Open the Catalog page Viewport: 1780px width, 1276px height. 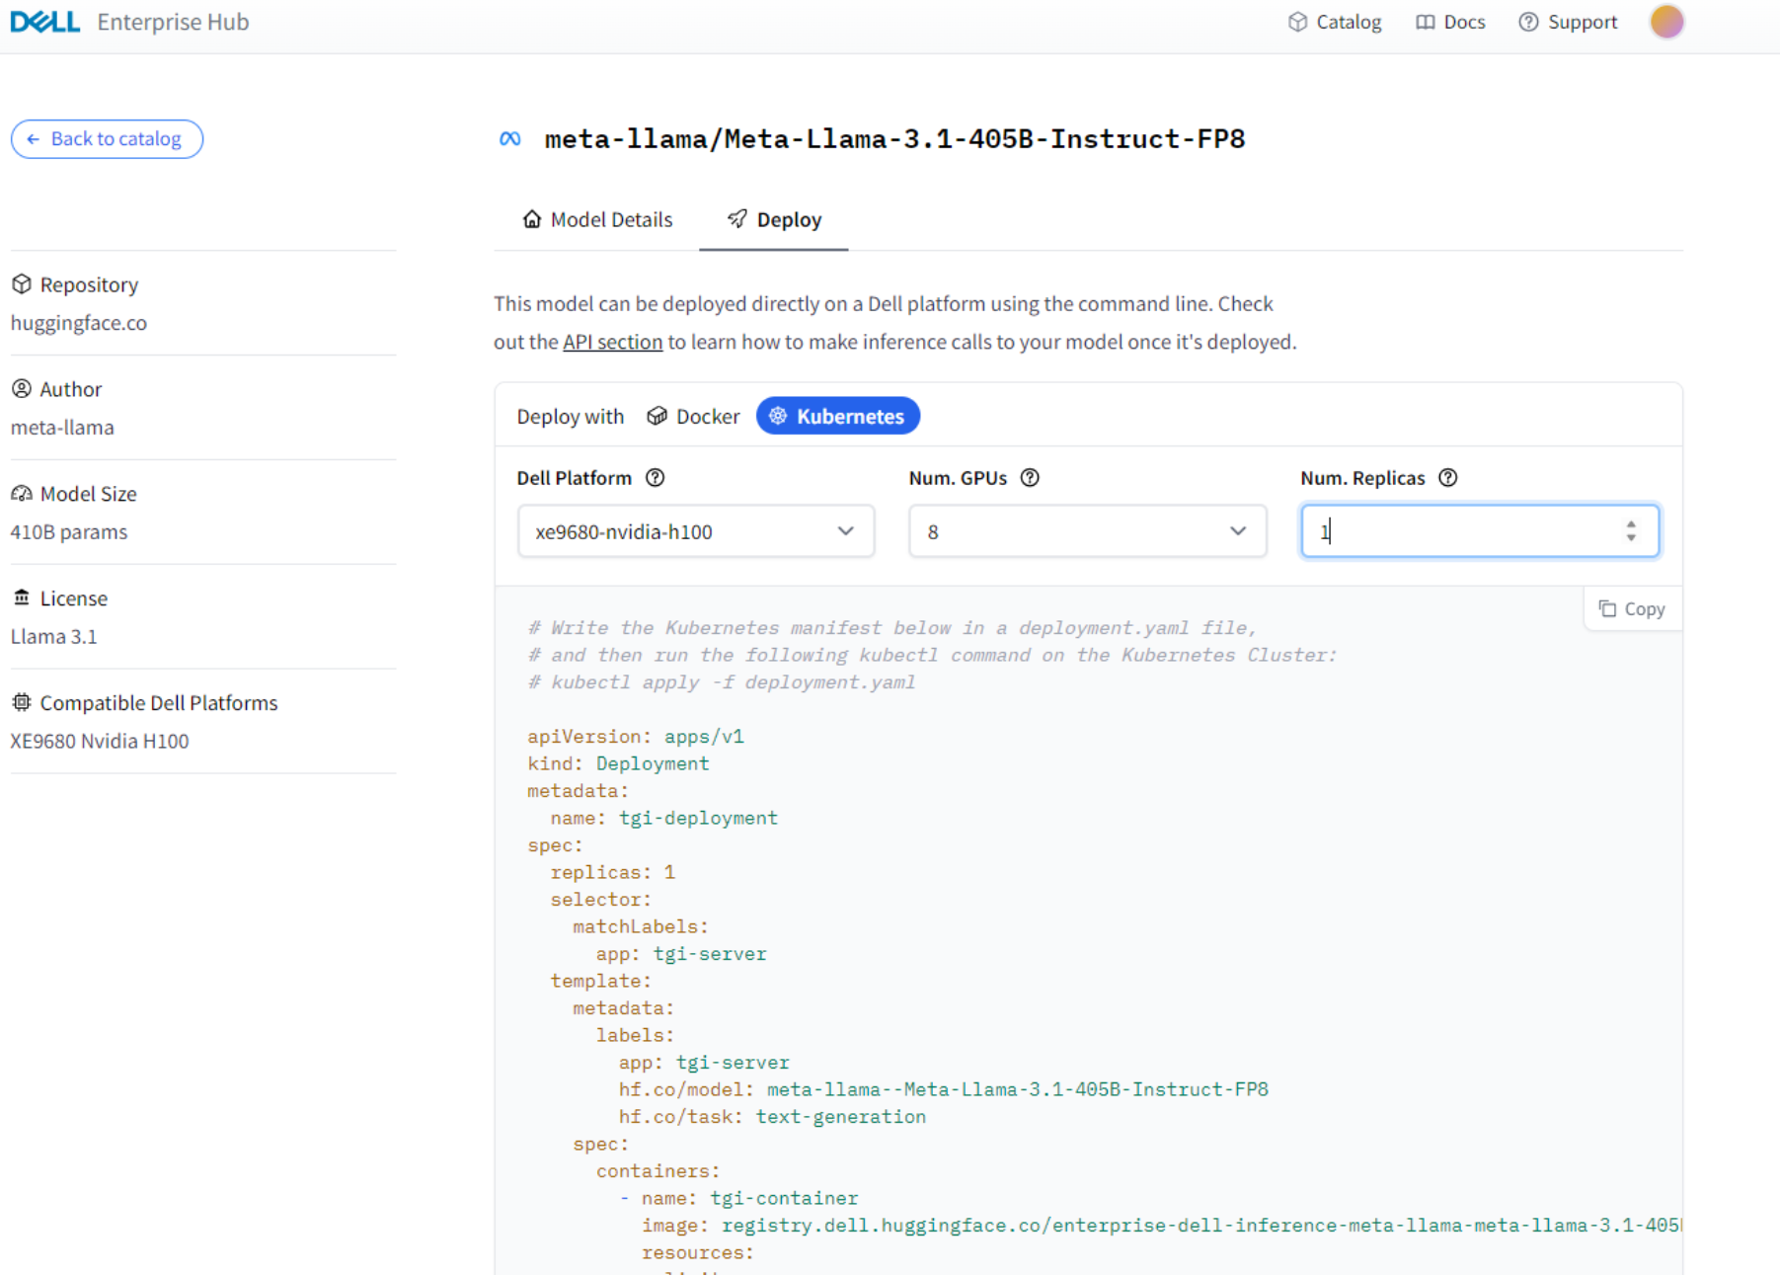tap(1335, 22)
